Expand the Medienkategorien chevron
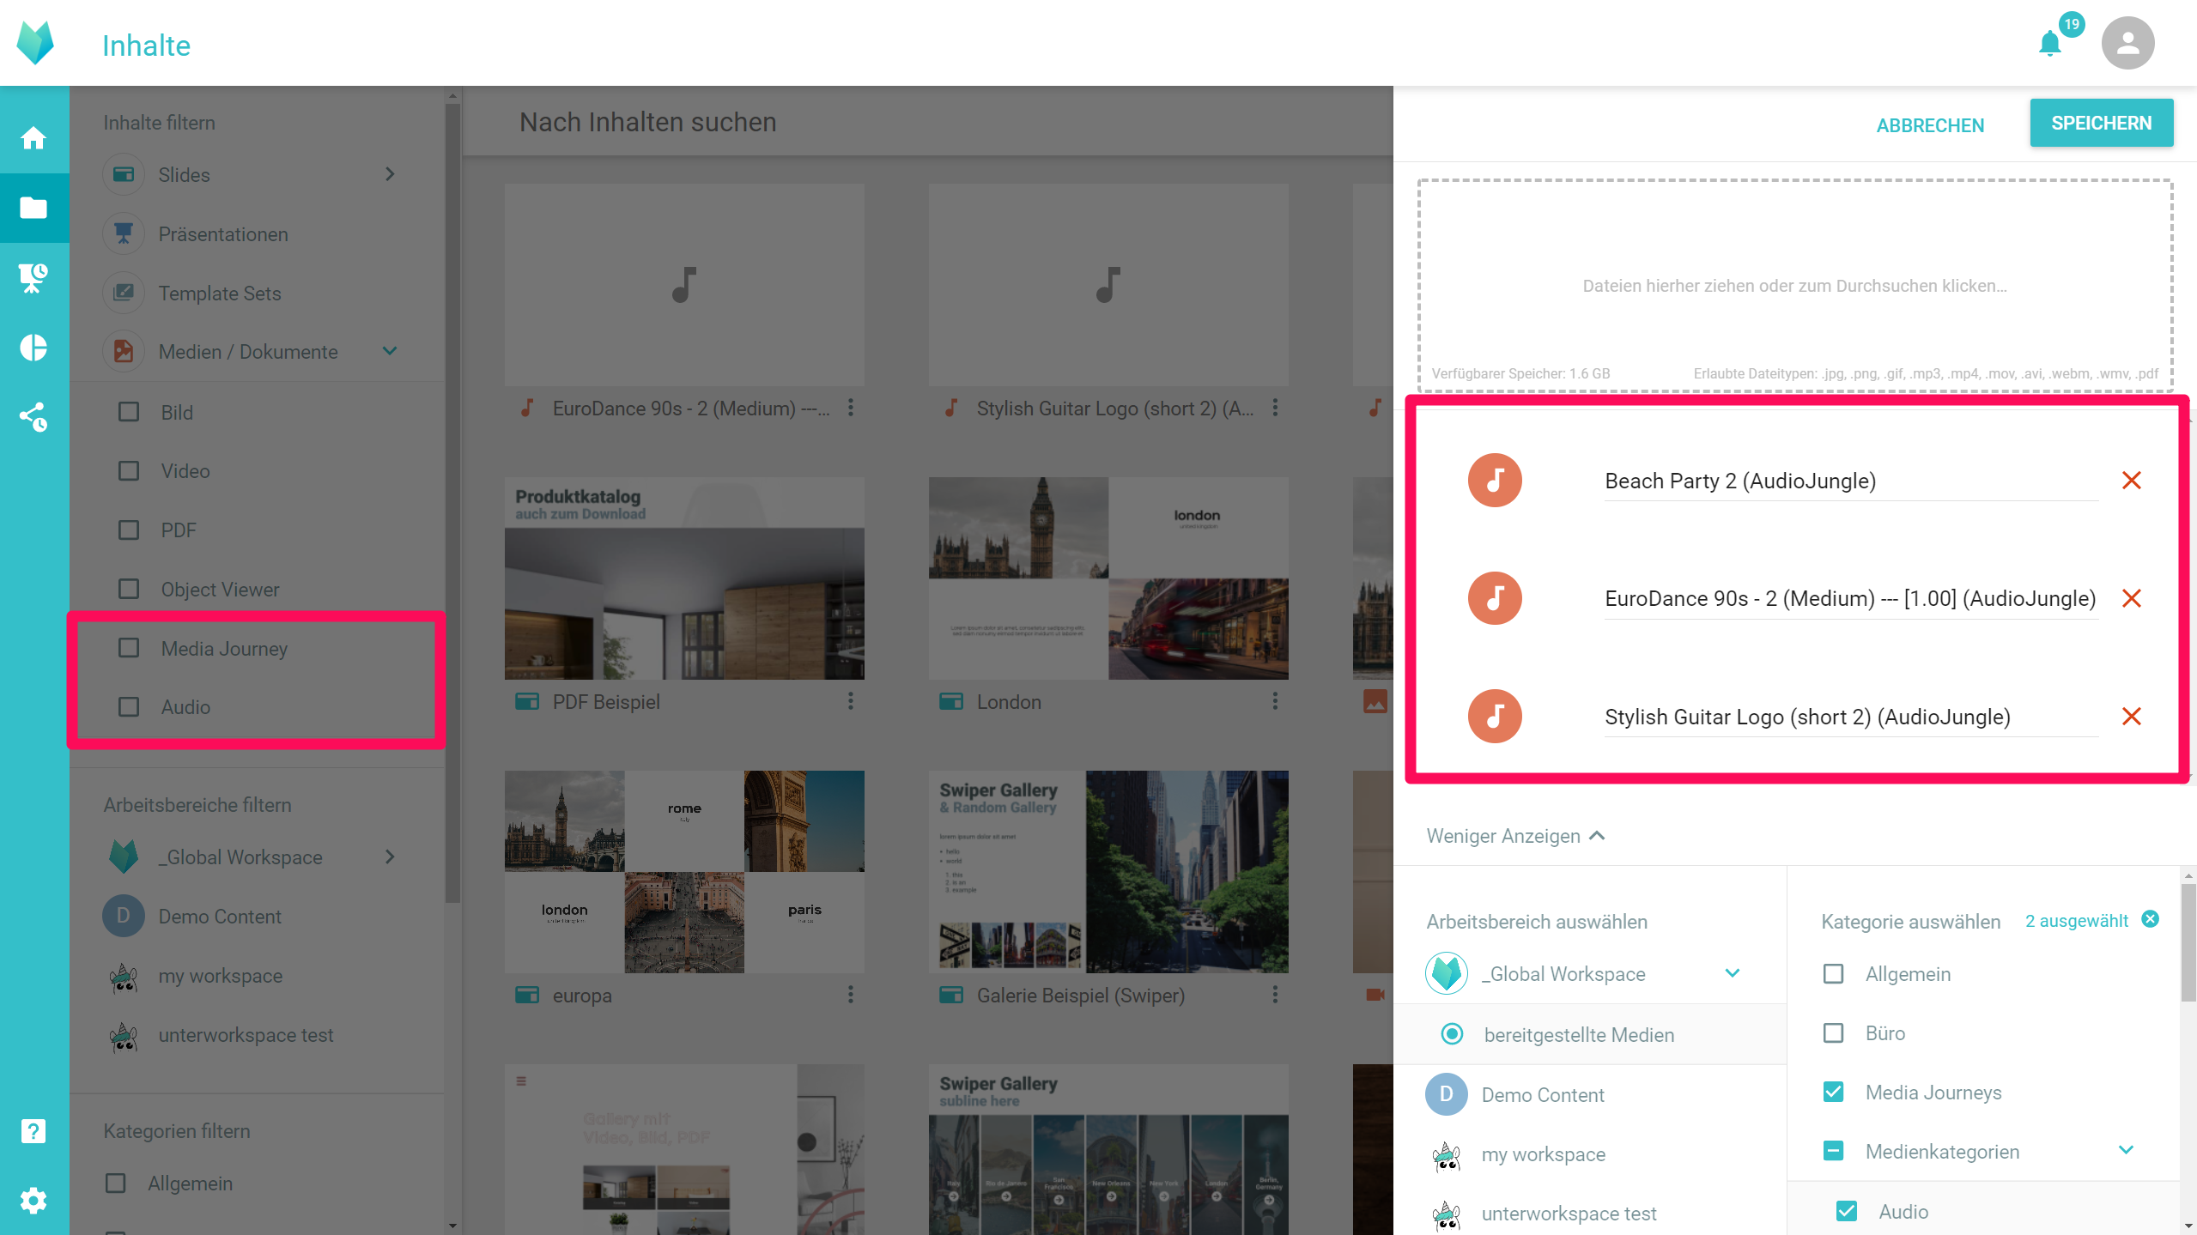The height and width of the screenshot is (1235, 2197). [2126, 1150]
